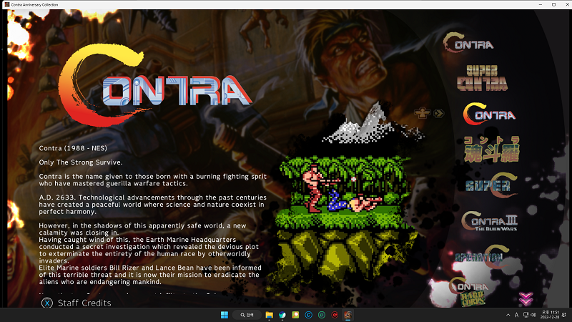Select the Super C logo
The image size is (572, 322).
pyautogui.click(x=491, y=185)
